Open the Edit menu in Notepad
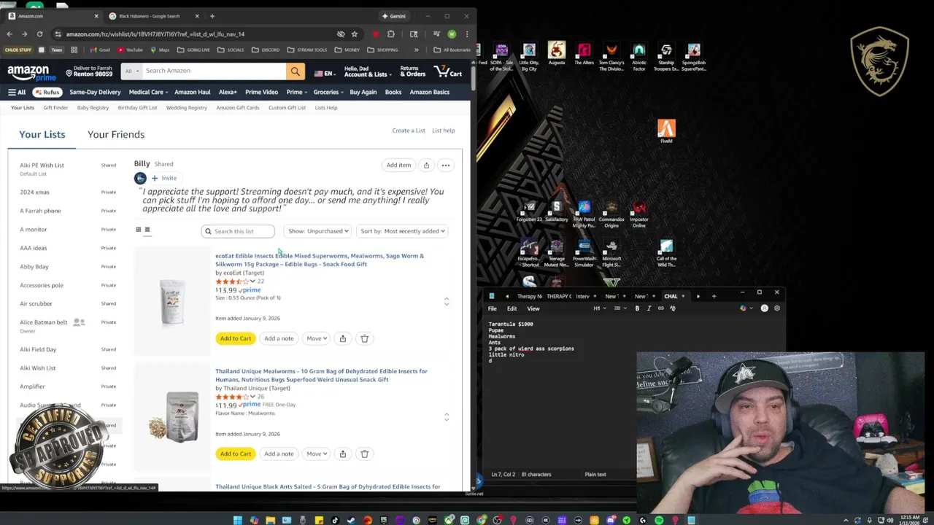 512,308
